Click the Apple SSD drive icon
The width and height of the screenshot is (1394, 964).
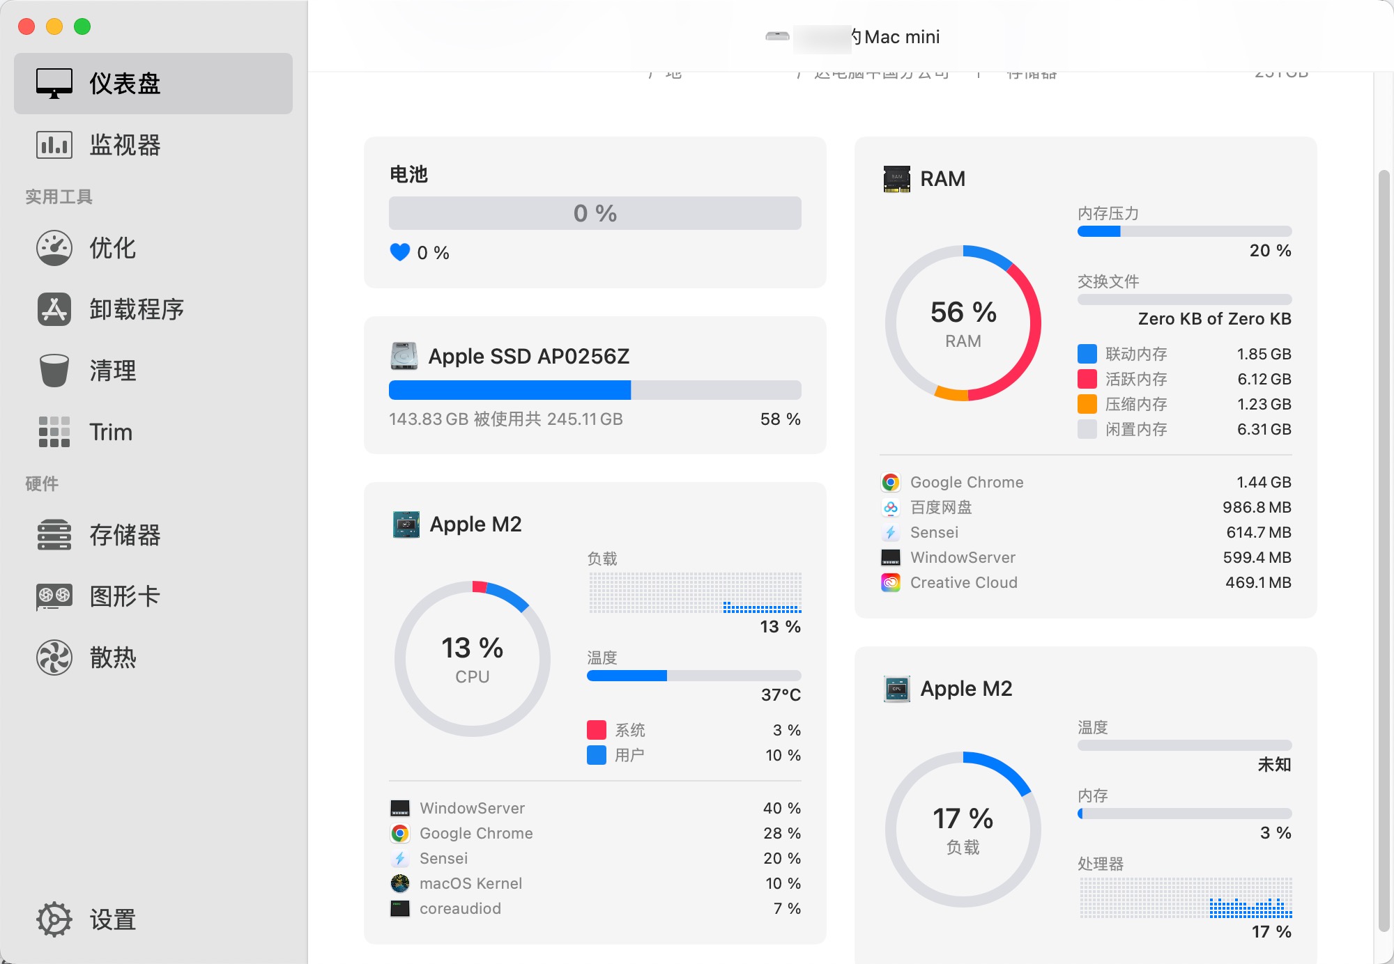(404, 356)
